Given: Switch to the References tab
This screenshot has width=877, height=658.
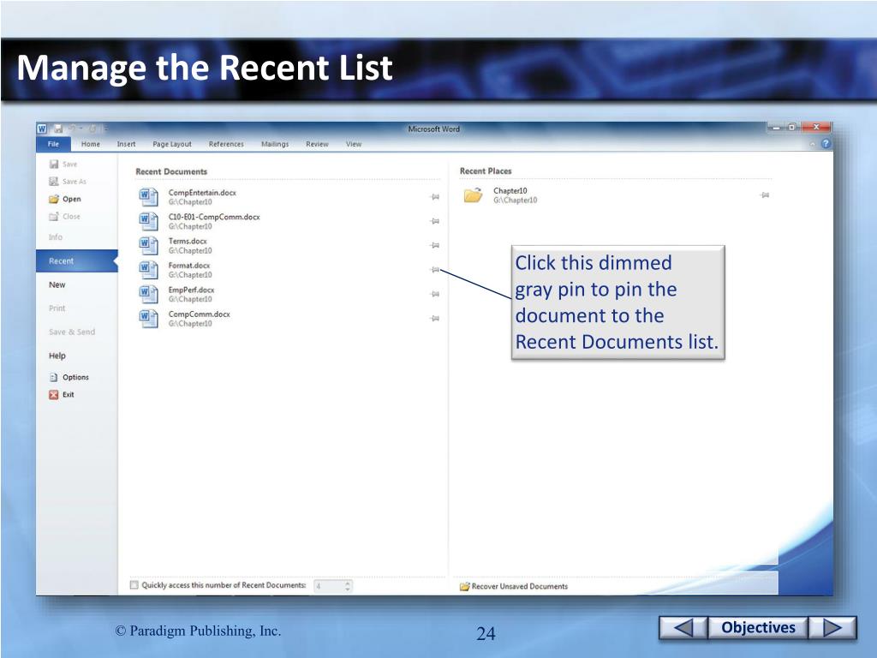Looking at the screenshot, I should tap(226, 144).
